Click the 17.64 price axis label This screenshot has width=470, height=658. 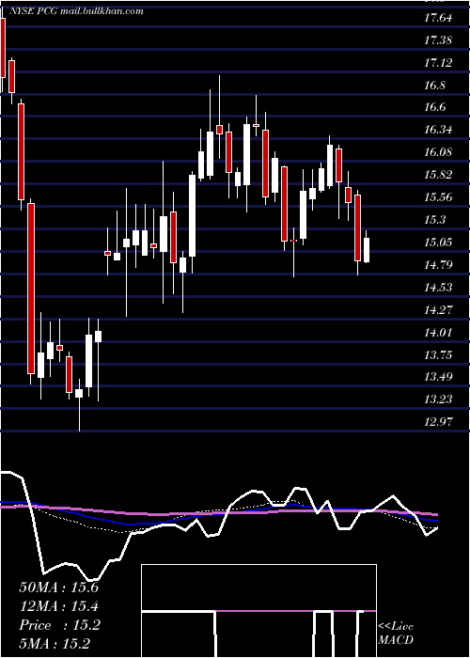click(x=438, y=19)
